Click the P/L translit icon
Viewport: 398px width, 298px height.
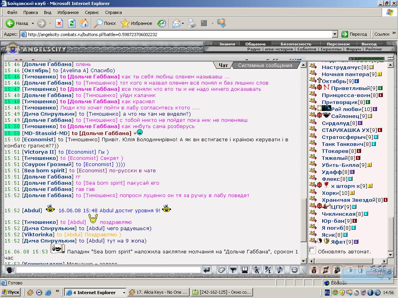[x=268, y=270]
